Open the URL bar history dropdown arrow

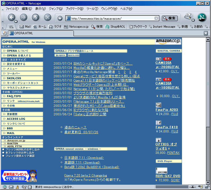[156, 18]
